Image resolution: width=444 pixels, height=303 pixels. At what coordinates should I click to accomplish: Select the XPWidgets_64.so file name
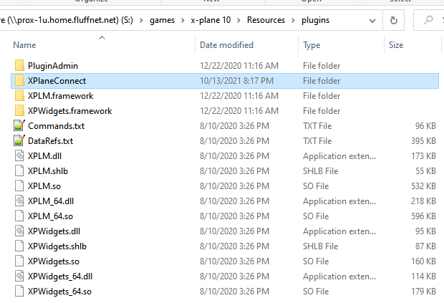59,292
